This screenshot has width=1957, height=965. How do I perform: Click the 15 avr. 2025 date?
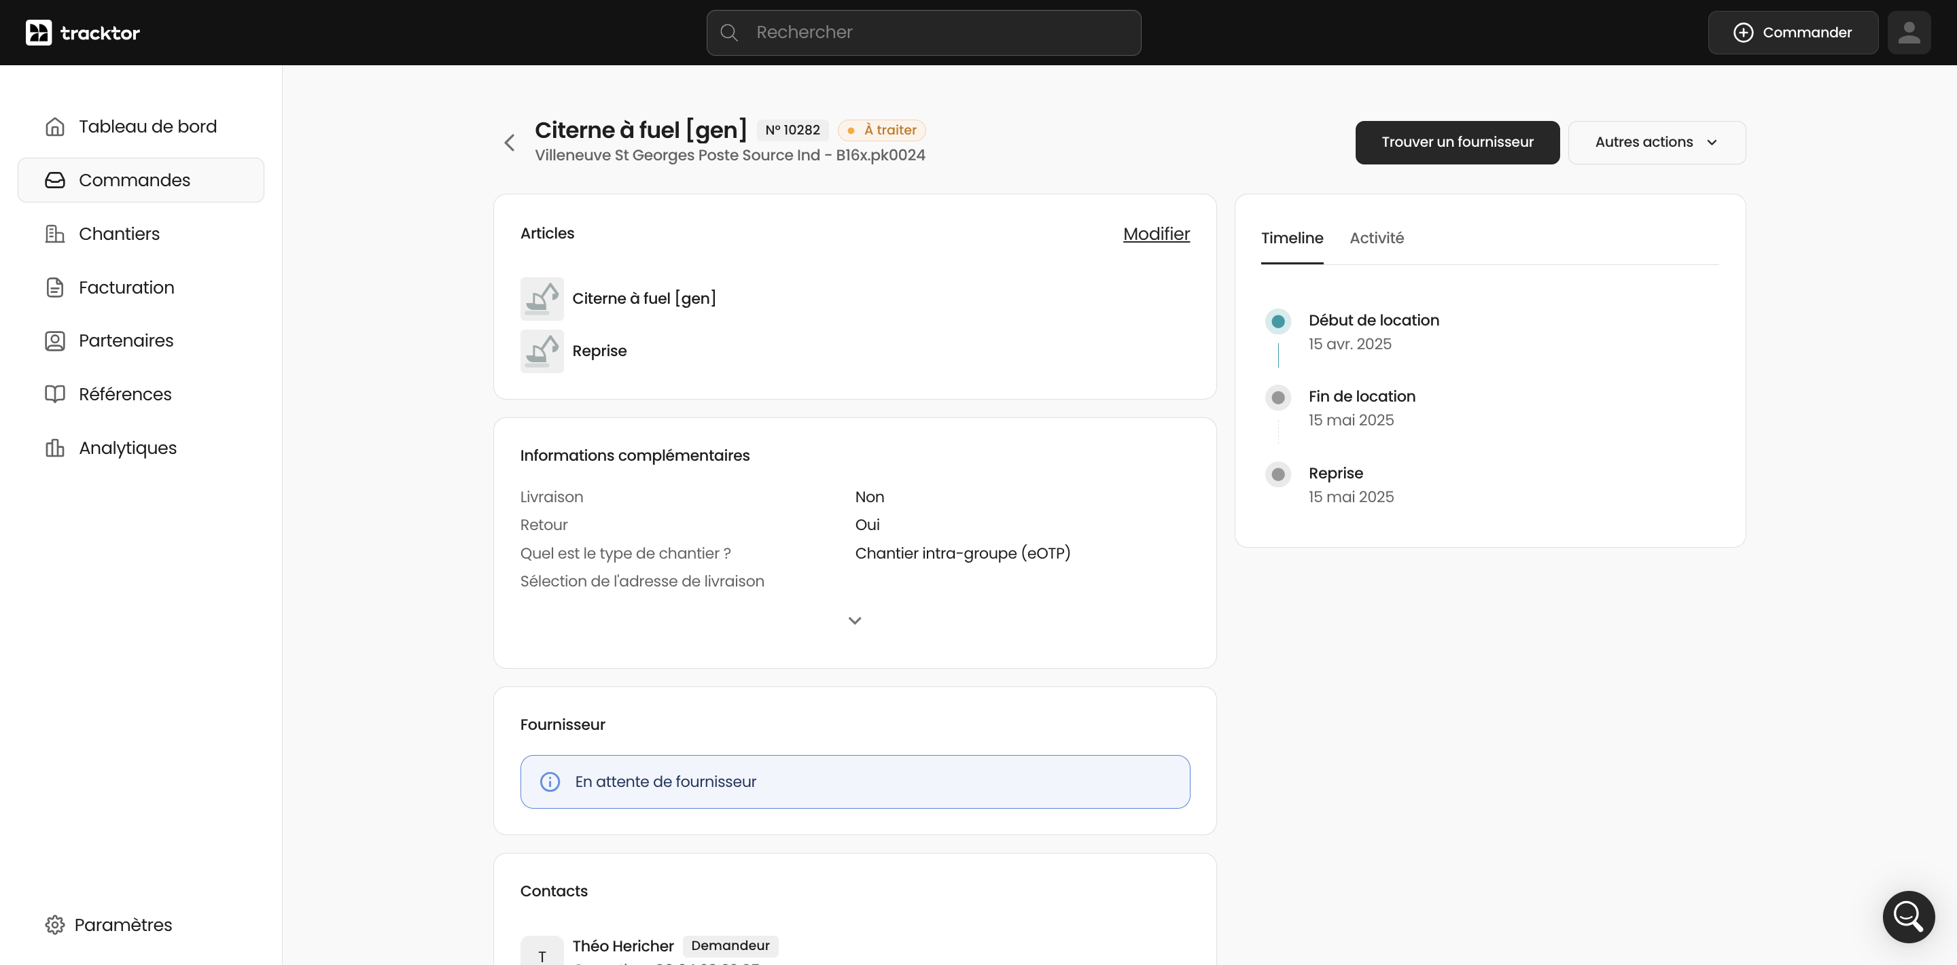tap(1350, 345)
